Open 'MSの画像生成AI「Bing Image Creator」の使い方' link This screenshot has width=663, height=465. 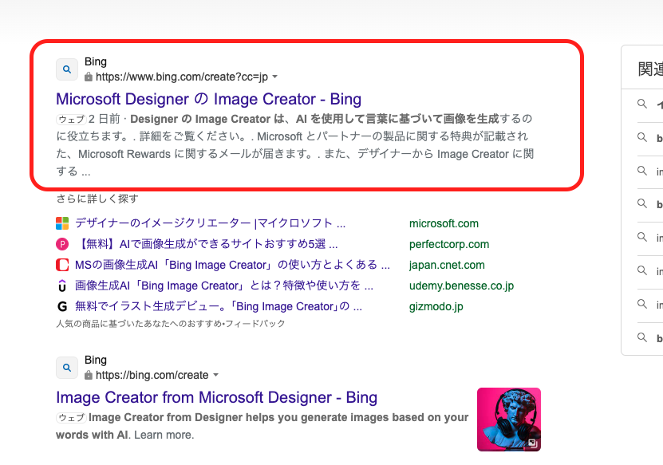pyautogui.click(x=232, y=265)
